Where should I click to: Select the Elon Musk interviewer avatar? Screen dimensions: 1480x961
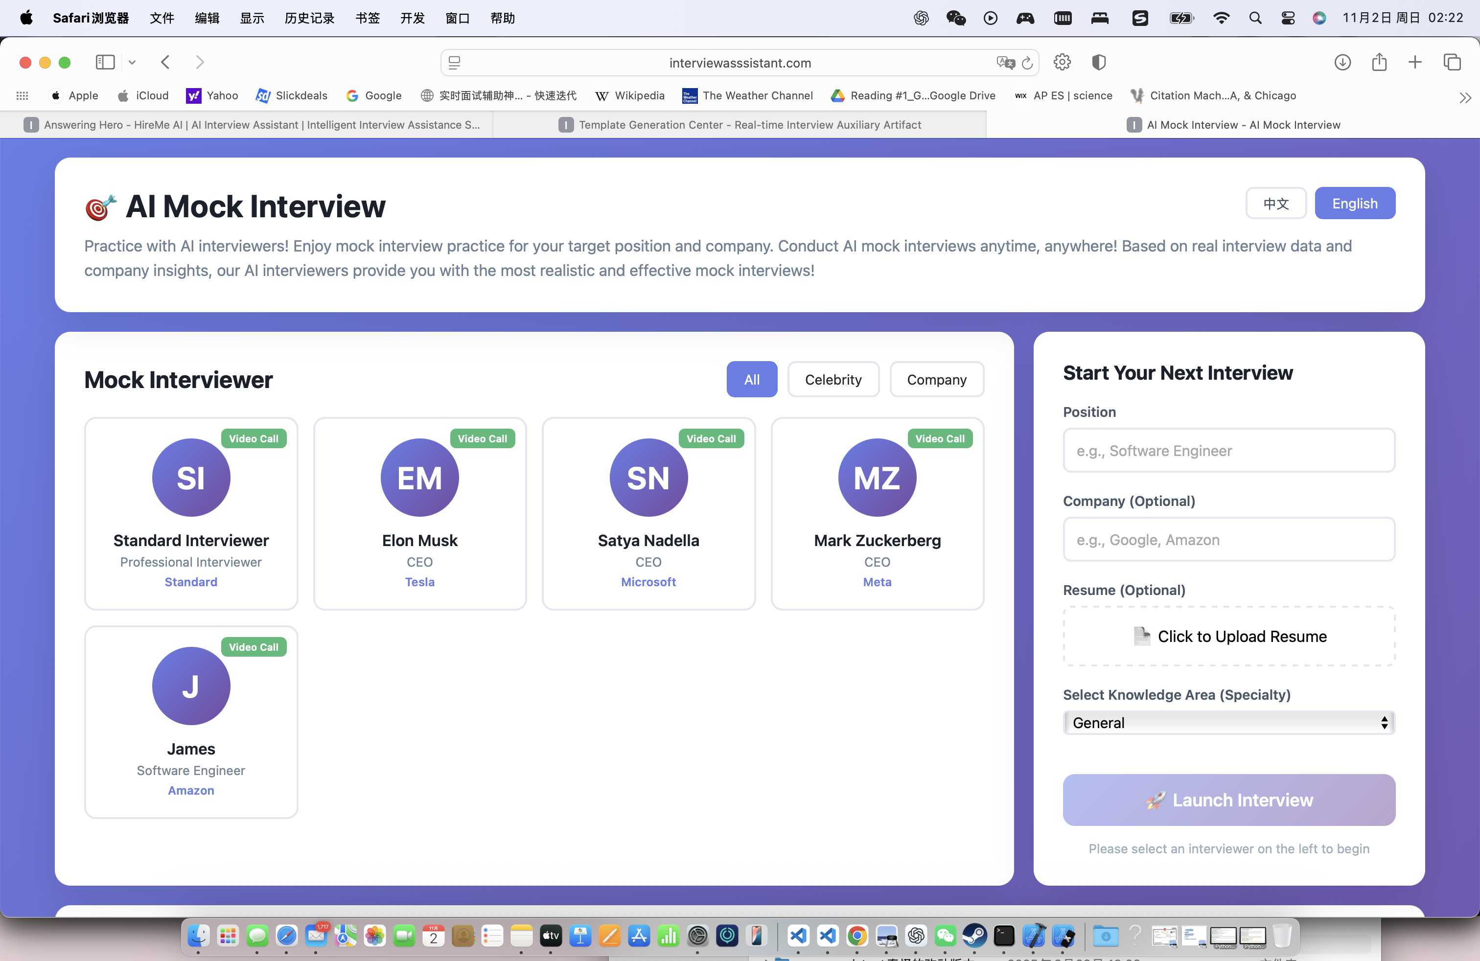tap(420, 478)
